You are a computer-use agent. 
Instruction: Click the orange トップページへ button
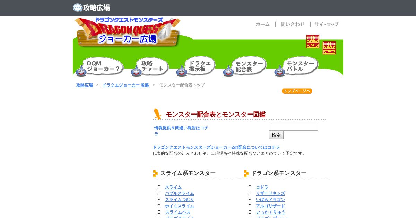coord(297,91)
